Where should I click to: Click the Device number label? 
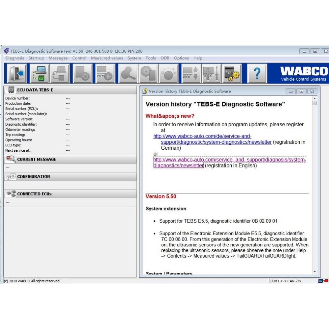17,98
